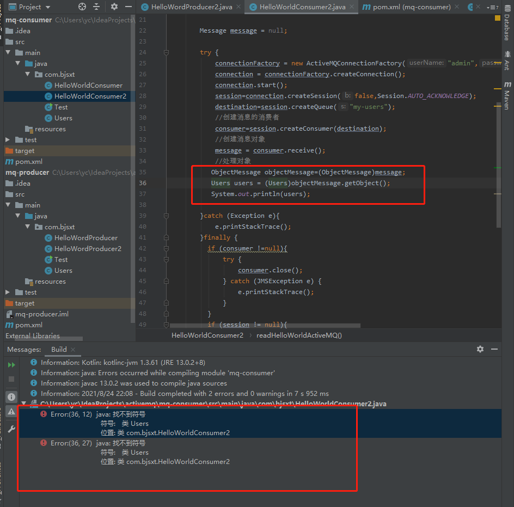Show hidden editor tabs list
This screenshot has height=507, width=514.
[x=493, y=7]
